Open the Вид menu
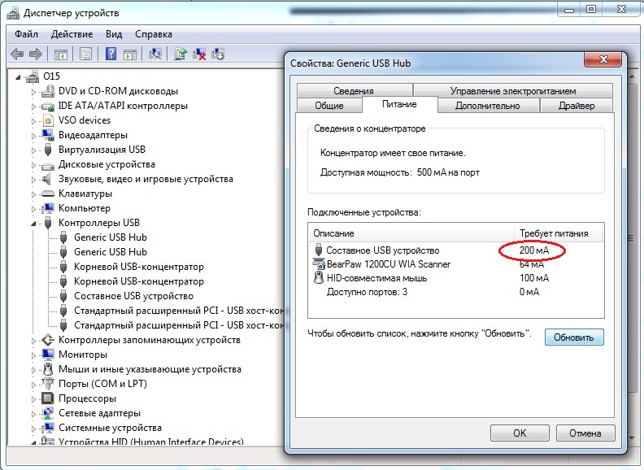The width and height of the screenshot is (644, 470). tap(114, 34)
